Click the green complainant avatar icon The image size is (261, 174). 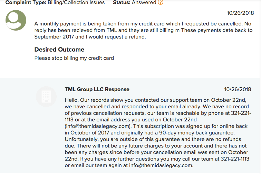coord(16,20)
